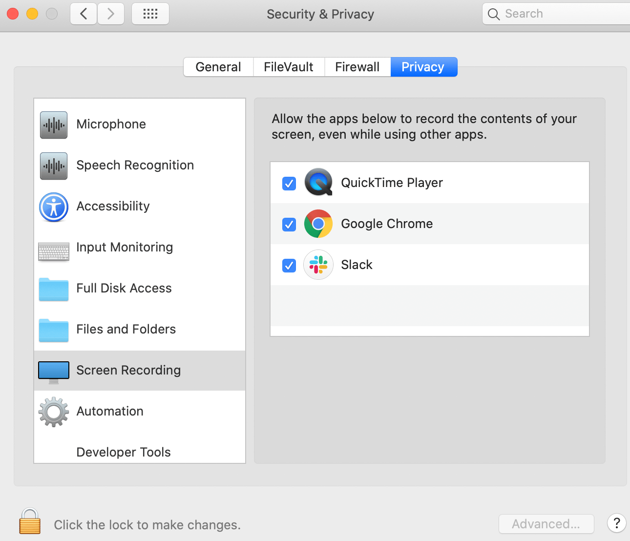Select Screen Recording category

(x=140, y=371)
